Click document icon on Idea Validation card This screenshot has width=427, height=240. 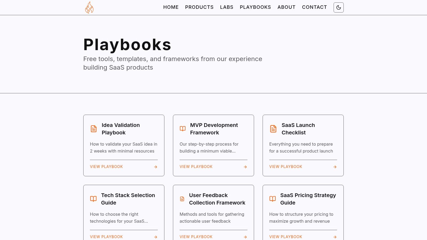(94, 129)
